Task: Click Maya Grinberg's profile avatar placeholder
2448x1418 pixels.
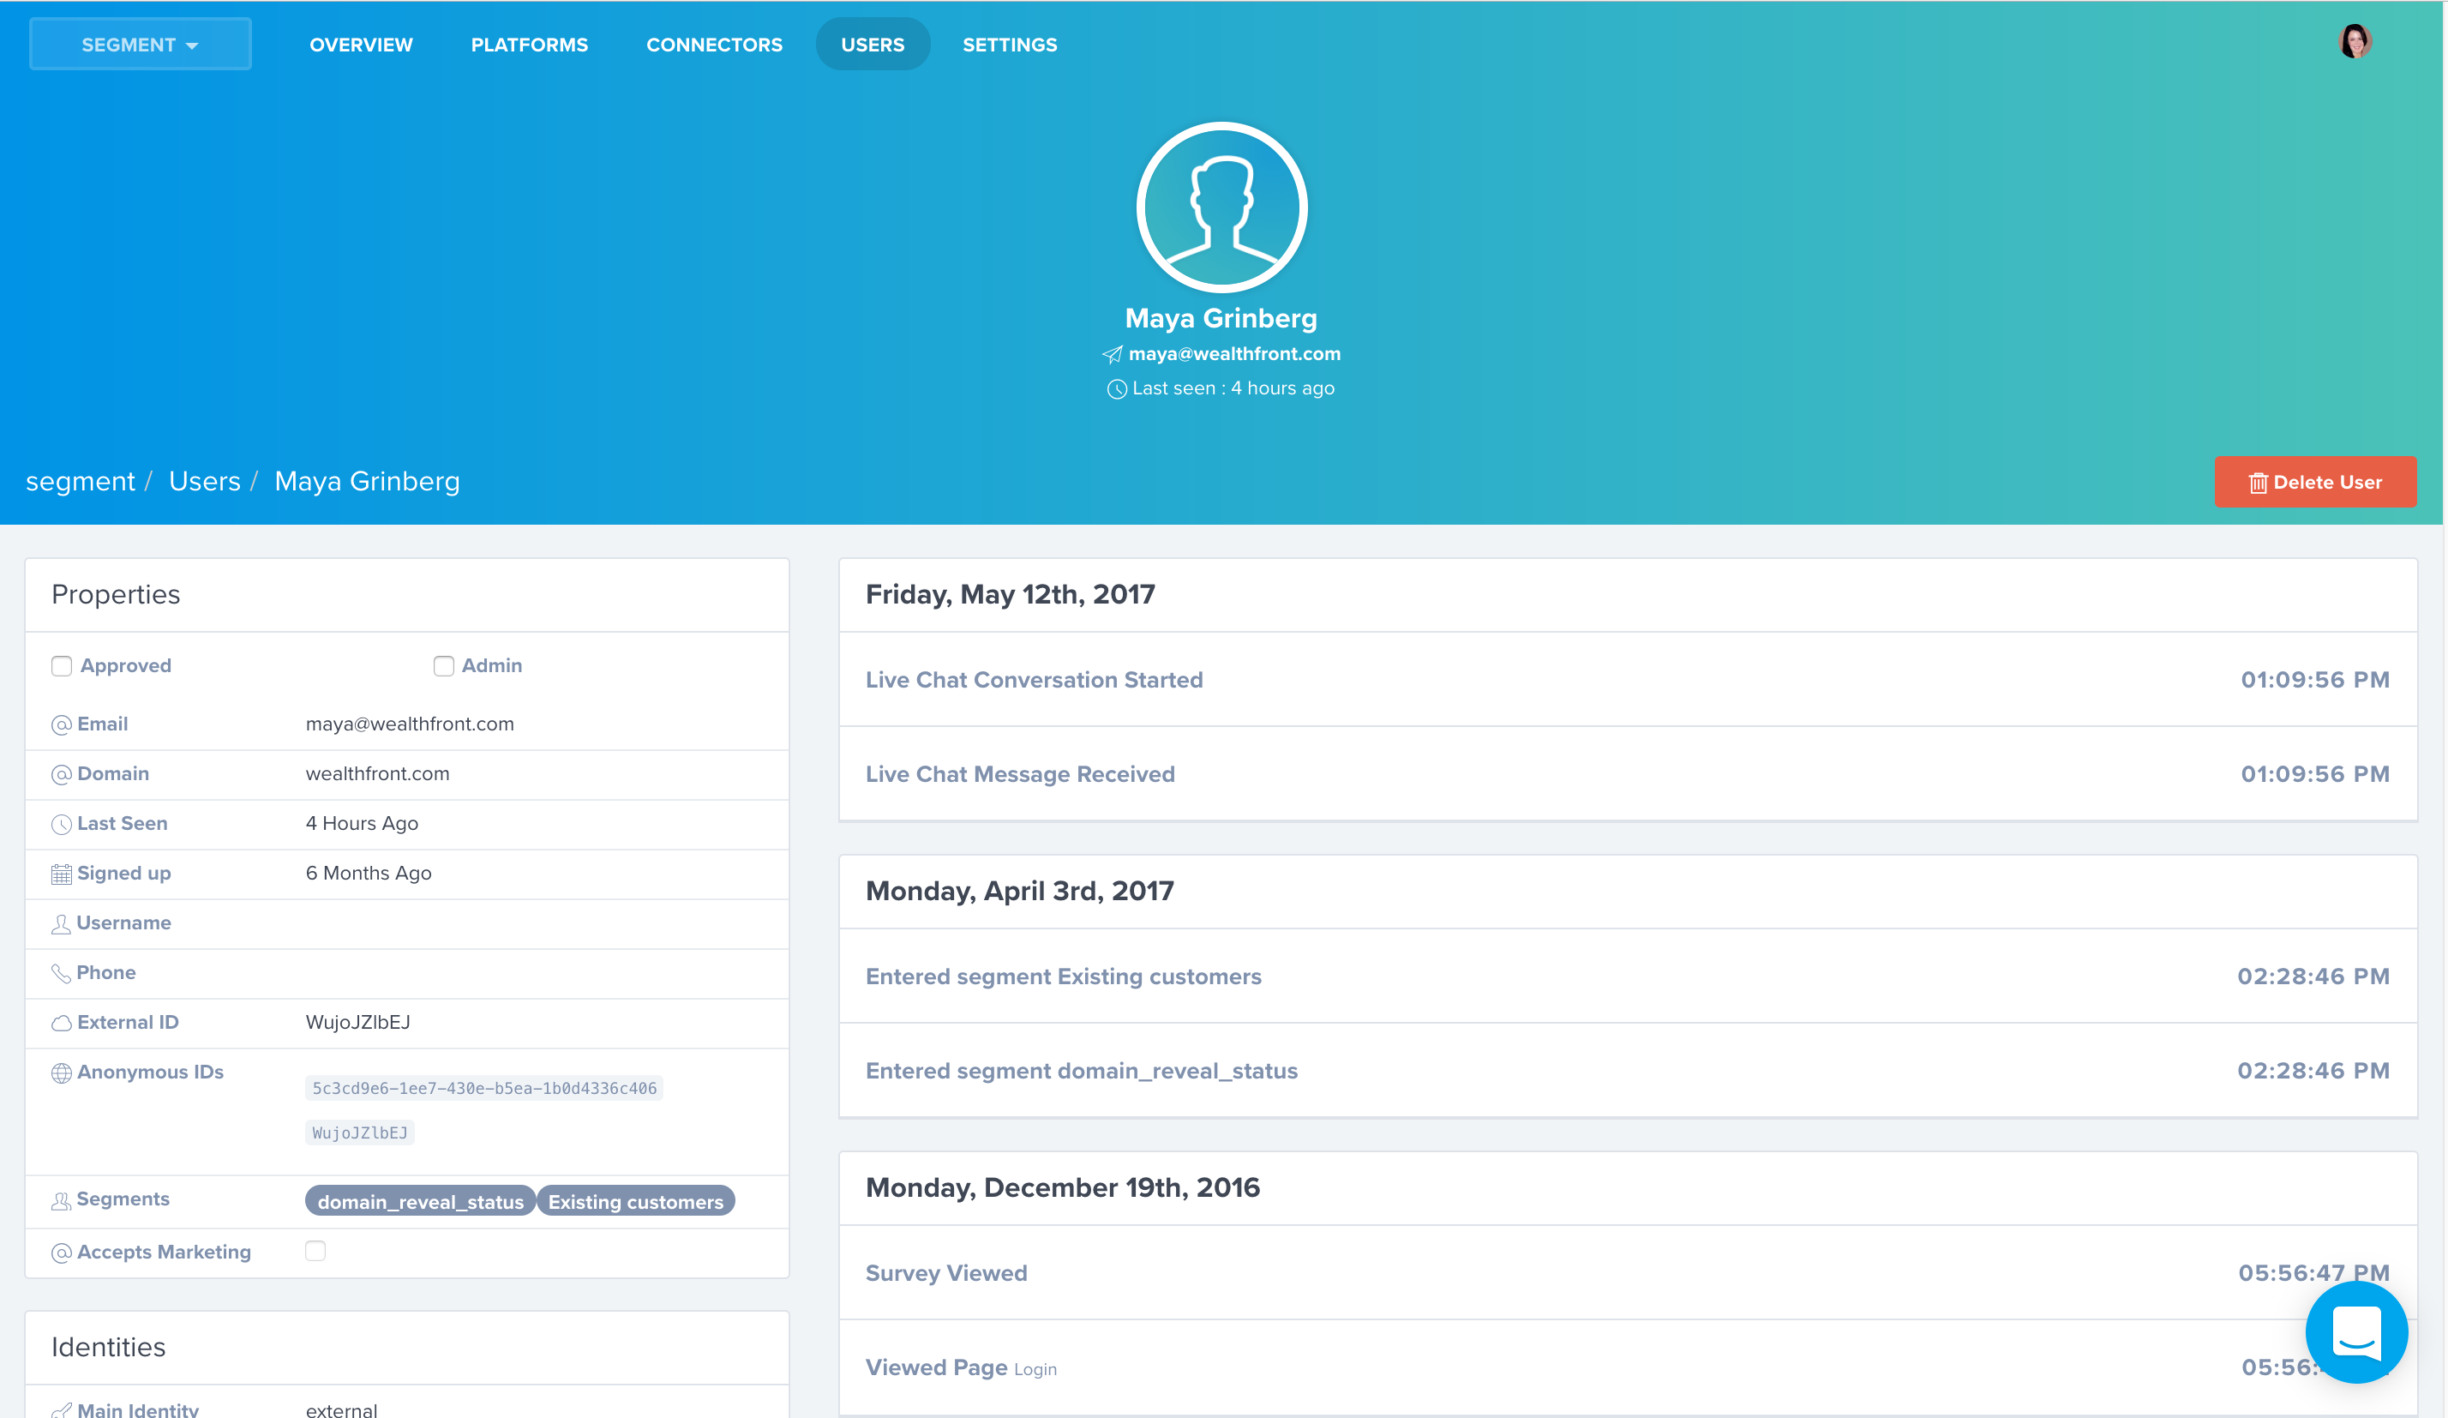Action: (x=1222, y=207)
